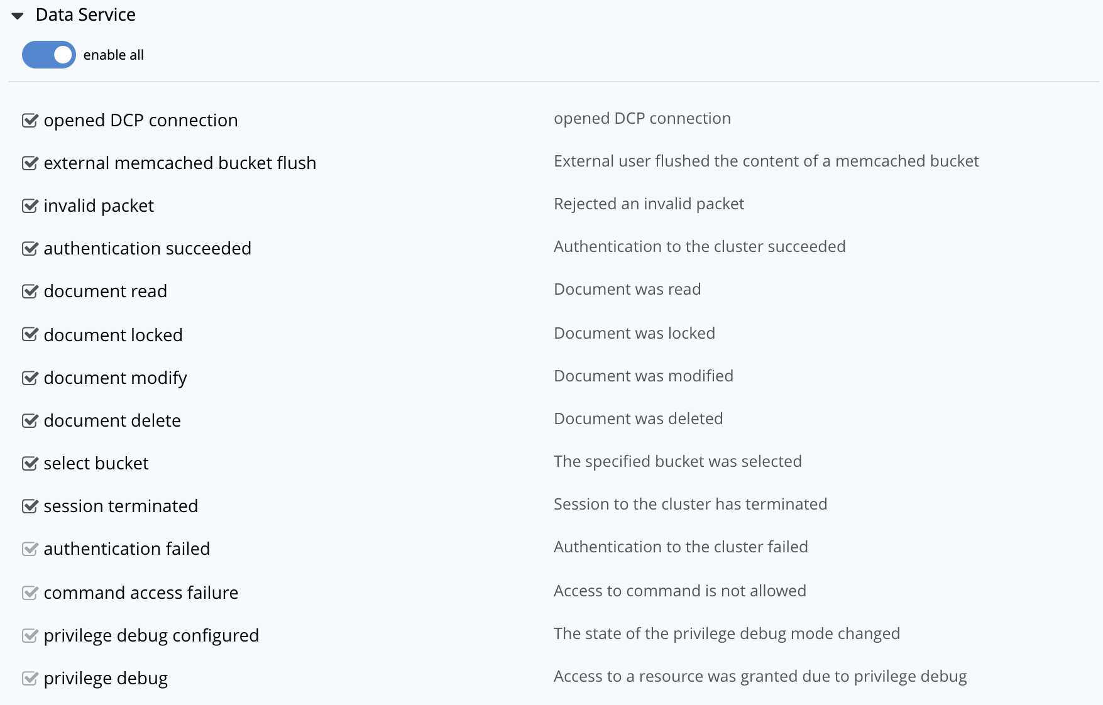The width and height of the screenshot is (1103, 705).
Task: Uncheck 'authentication succeeded' event
Action: [x=29, y=248]
